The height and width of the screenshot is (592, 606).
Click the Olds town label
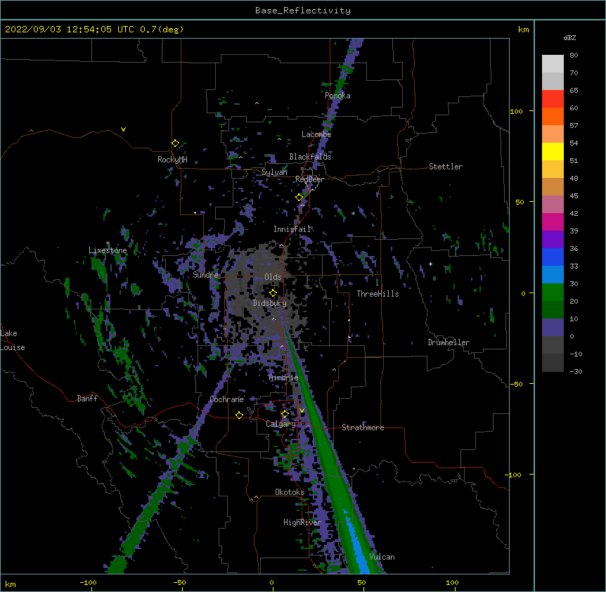[x=273, y=277]
